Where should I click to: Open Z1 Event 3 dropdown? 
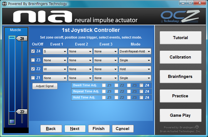click(x=106, y=78)
